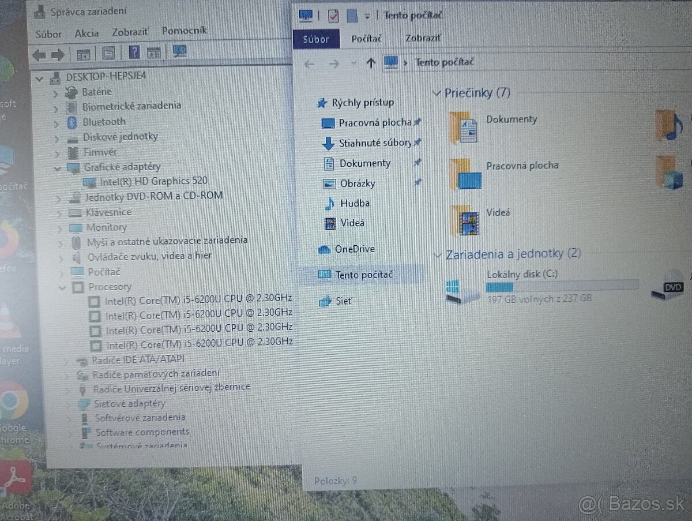Image resolution: width=692 pixels, height=521 pixels.
Task: Open the Hudba sidebar item
Action: click(355, 203)
